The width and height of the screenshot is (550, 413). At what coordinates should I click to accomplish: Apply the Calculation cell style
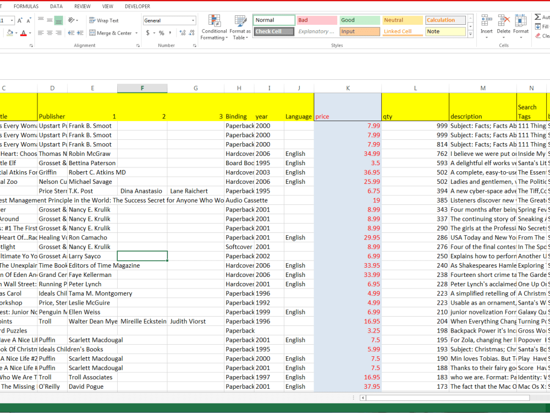point(446,20)
